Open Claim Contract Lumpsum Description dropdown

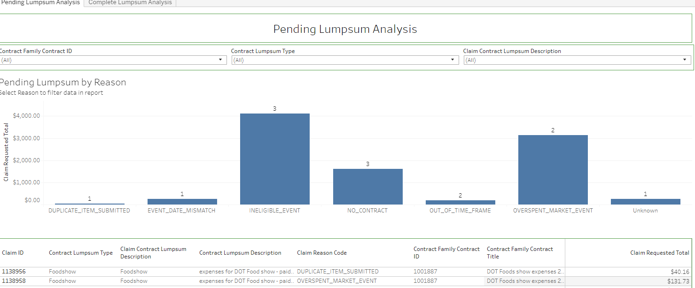pos(577,60)
